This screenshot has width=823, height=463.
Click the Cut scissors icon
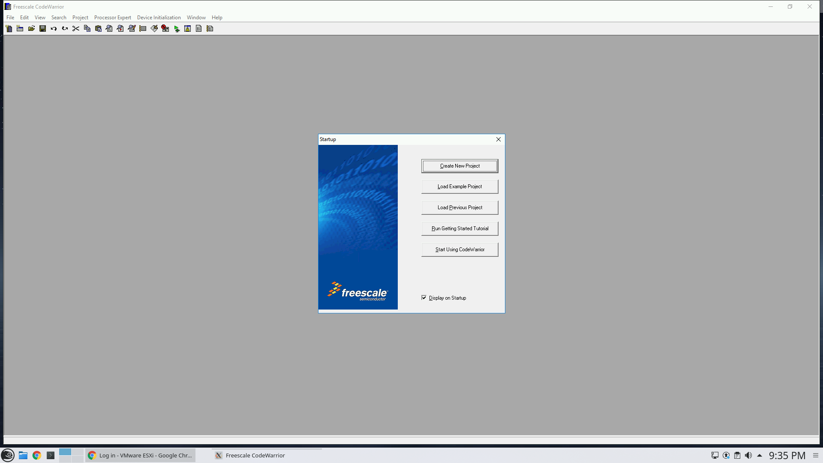pos(76,29)
